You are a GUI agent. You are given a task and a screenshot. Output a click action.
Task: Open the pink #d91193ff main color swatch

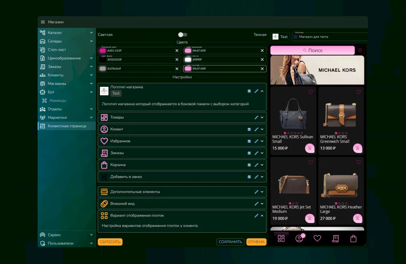pyautogui.click(x=103, y=51)
